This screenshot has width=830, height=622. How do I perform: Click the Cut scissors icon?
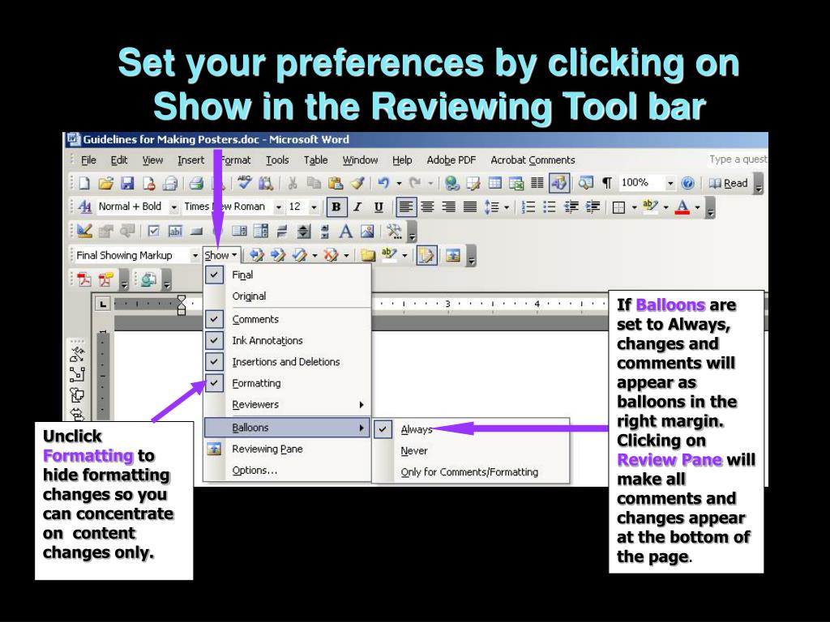click(292, 184)
